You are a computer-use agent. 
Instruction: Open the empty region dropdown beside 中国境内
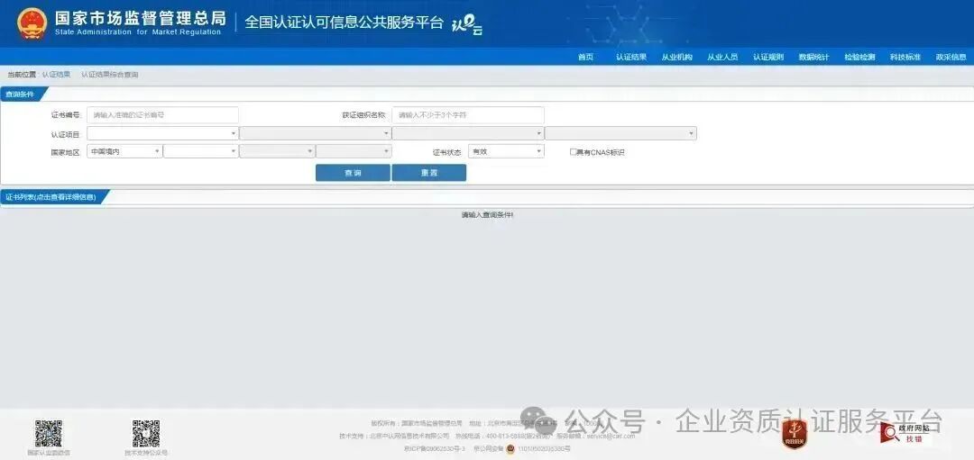pyautogui.click(x=201, y=151)
